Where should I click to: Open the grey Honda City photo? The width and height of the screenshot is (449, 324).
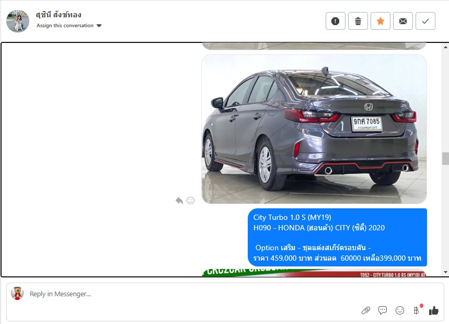click(314, 129)
